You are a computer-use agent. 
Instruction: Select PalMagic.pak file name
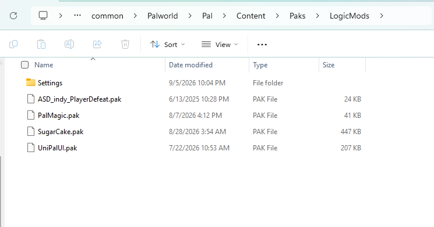[x=59, y=116]
